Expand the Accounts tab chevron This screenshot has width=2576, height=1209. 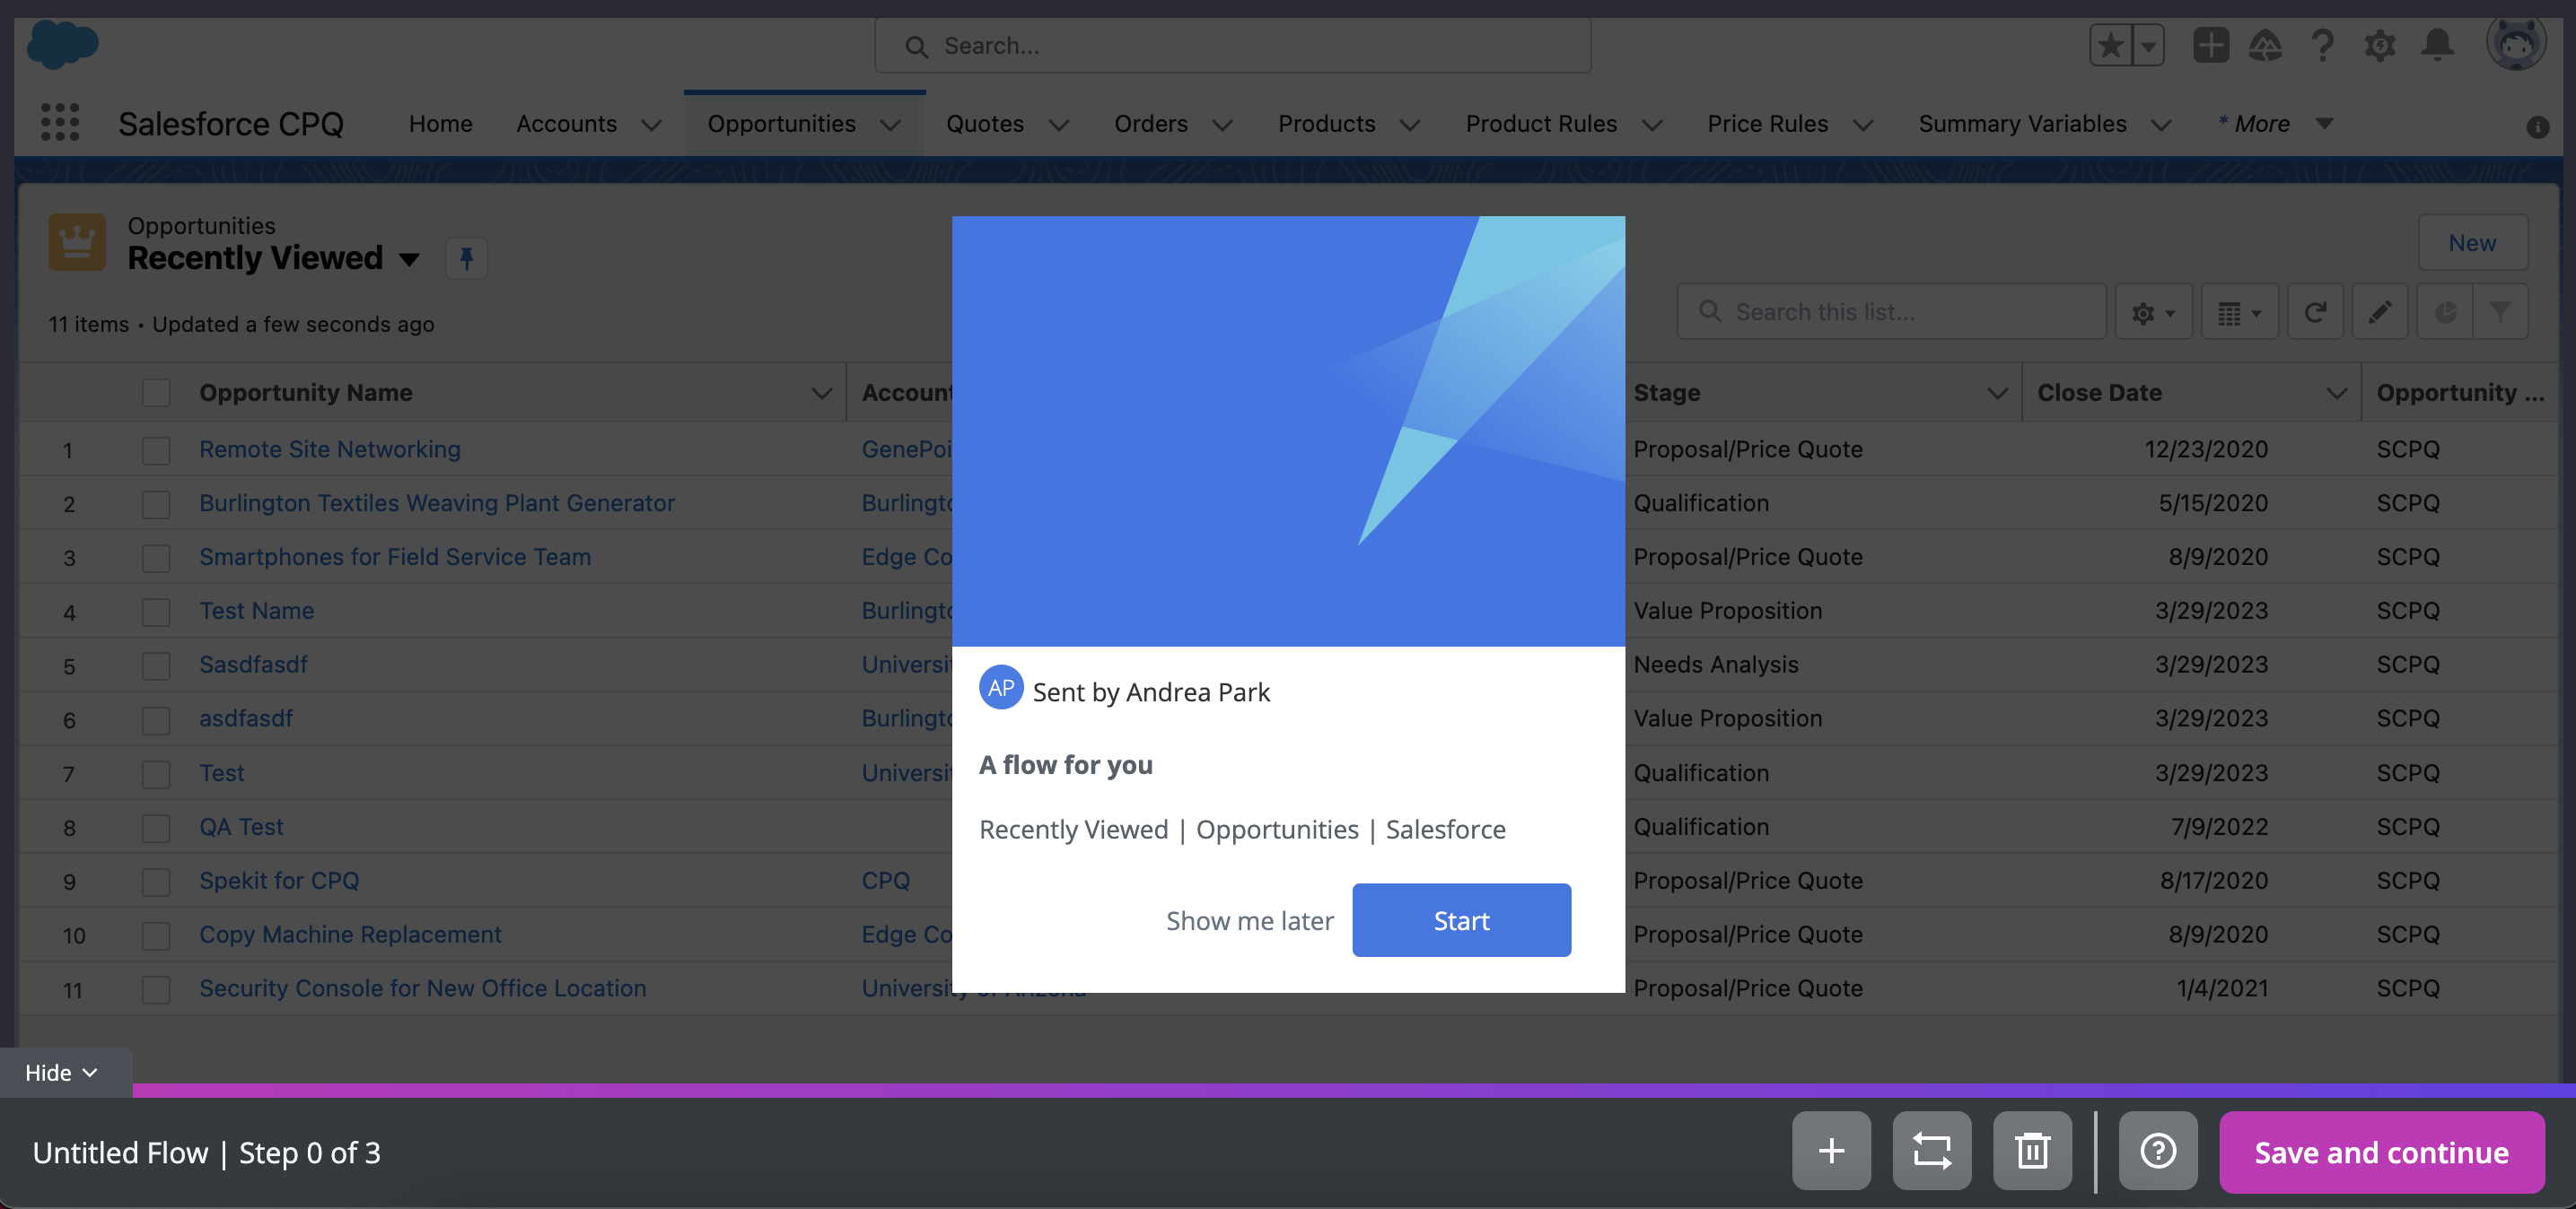click(x=651, y=125)
